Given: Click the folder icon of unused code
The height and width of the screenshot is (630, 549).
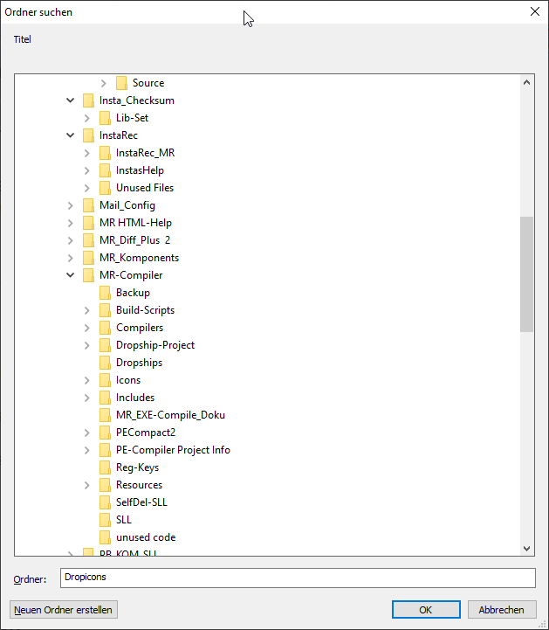Looking at the screenshot, I should [105, 537].
